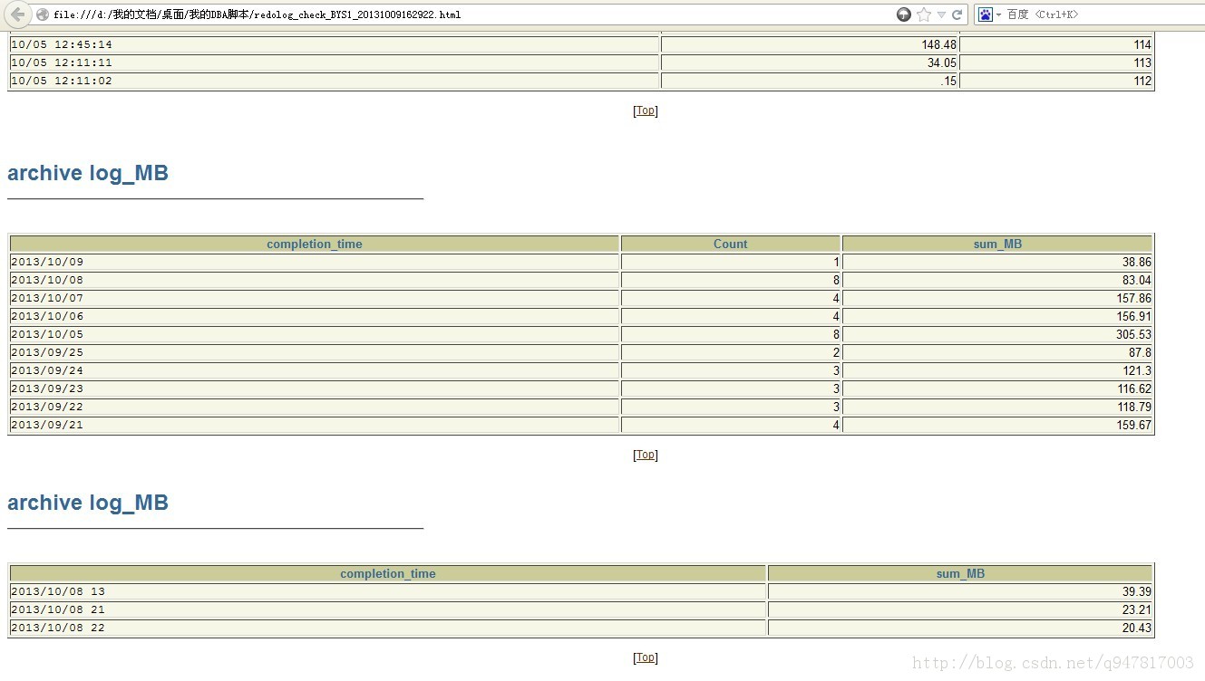
Task: Select the 2013/10/09 date cell
Action: pyautogui.click(x=315, y=262)
